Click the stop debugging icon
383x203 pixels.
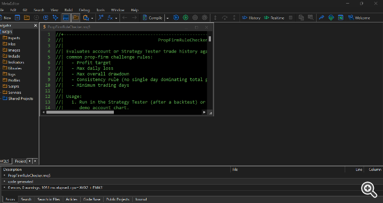(x=205, y=17)
